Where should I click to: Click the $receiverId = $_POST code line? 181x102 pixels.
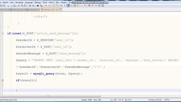pyautogui.click(x=44, y=47)
